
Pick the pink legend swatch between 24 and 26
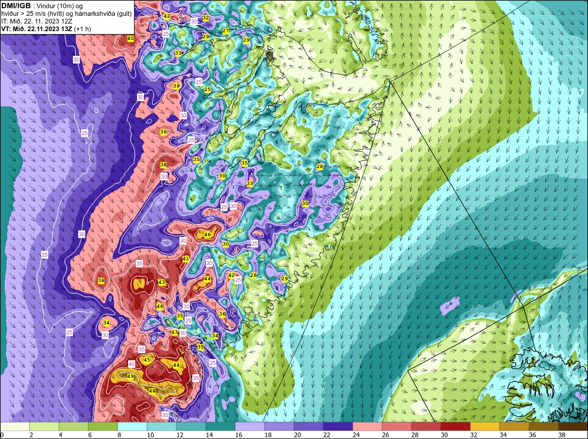coord(367,427)
